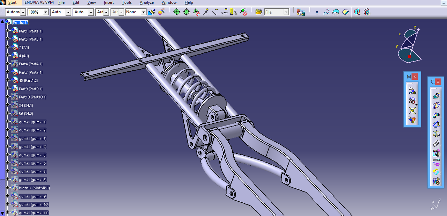The image size is (447, 216).
Task: Expand the Part1 (Part1.1) tree node
Action: [x=7, y=31]
